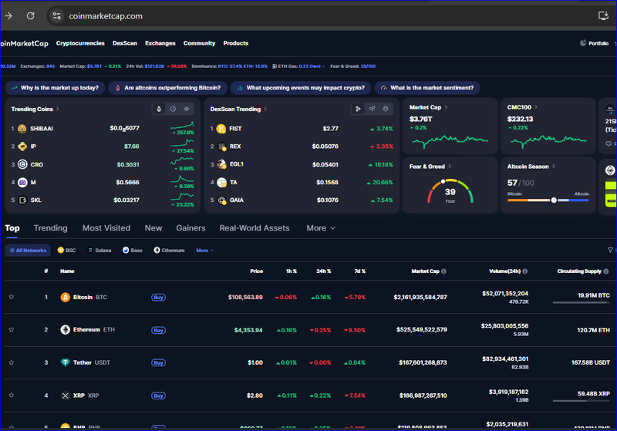Click the XRP coin logo
Image resolution: width=617 pixels, height=431 pixels.
[x=66, y=396]
